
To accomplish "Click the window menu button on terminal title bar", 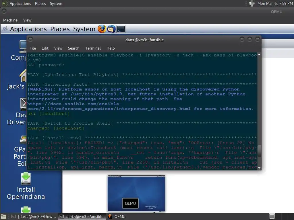I will pos(30,40).
